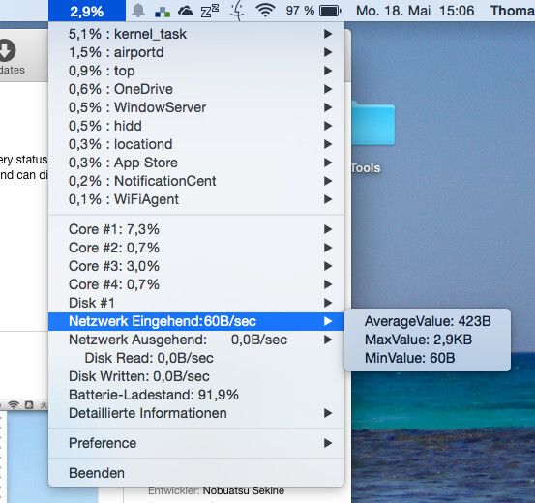535x503 pixels.
Task: Open the notification bell icon in menu bar
Action: click(138, 11)
